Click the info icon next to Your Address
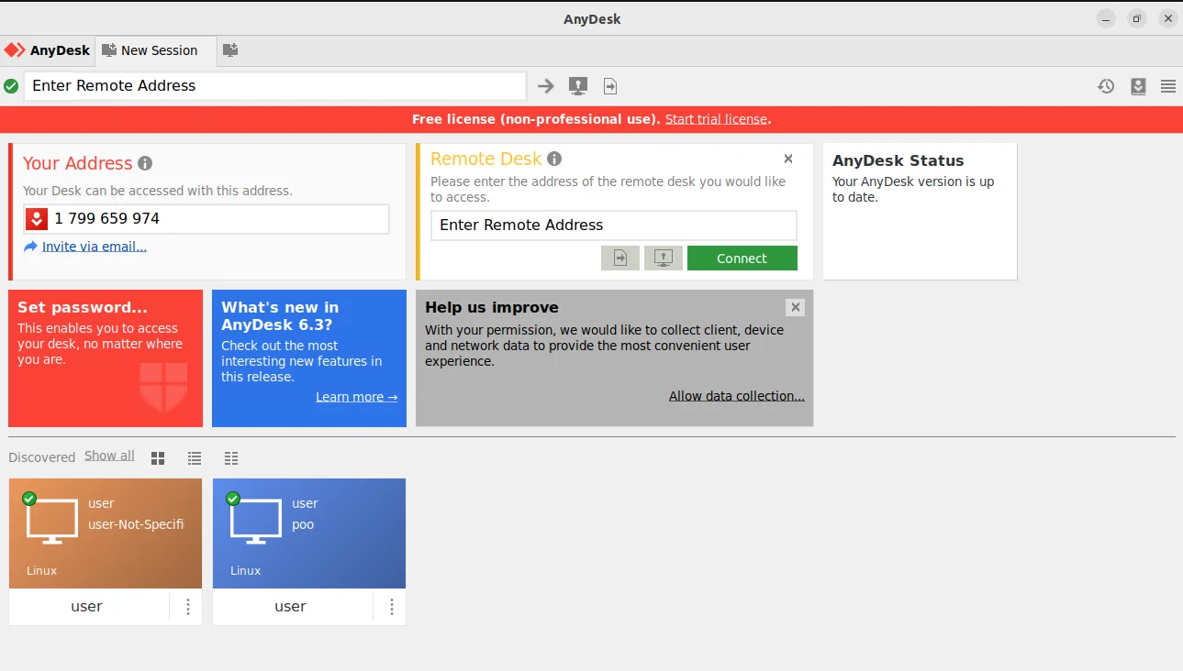The width and height of the screenshot is (1183, 671). coord(145,163)
